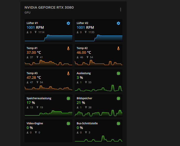180x146 pixels.
Task: Click the Bildspeicher chip icon
Action: coord(118,98)
